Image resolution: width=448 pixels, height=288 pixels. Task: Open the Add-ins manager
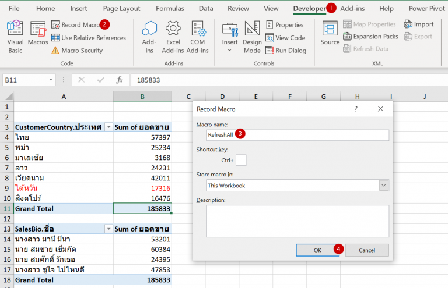click(x=149, y=37)
